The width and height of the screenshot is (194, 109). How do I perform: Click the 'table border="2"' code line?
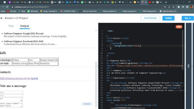click(116, 100)
